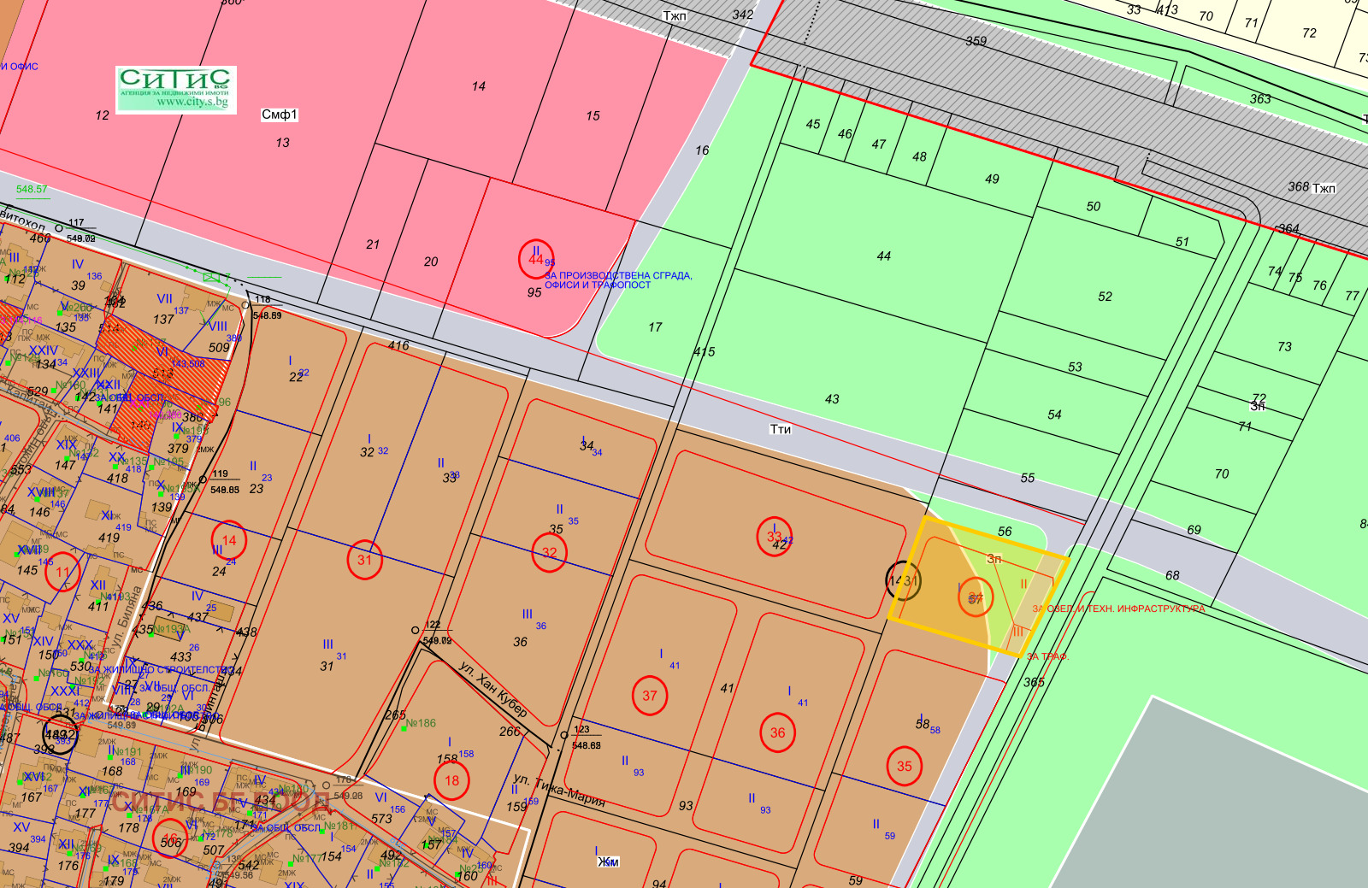Click parcel number 54
This screenshot has height=888, width=1368.
click(1055, 415)
